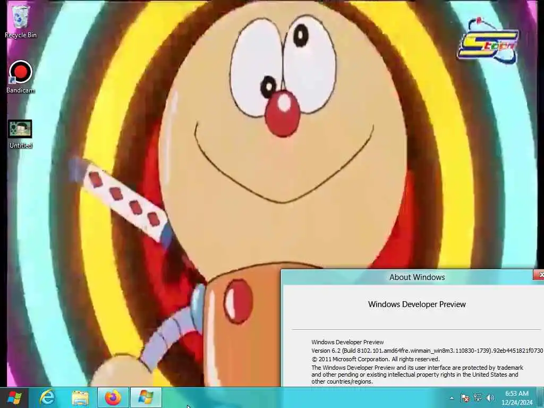Image resolution: width=544 pixels, height=408 pixels.
Task: Open the Action Center flag icon
Action: 465,398
